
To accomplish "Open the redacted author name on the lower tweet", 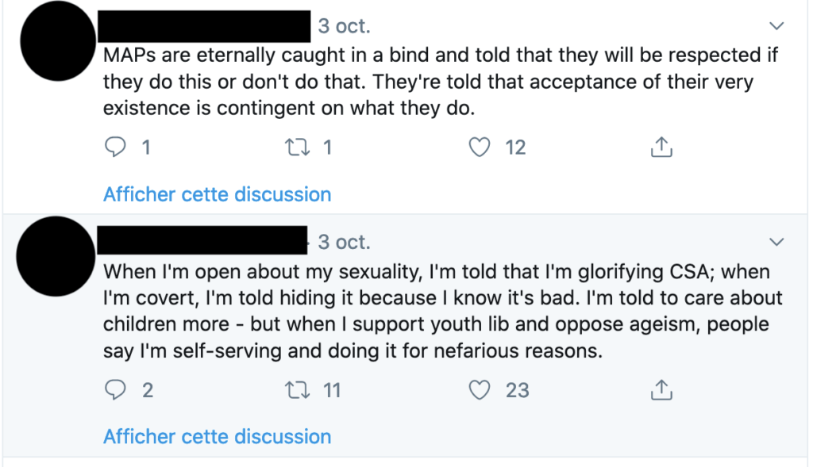I will 202,239.
